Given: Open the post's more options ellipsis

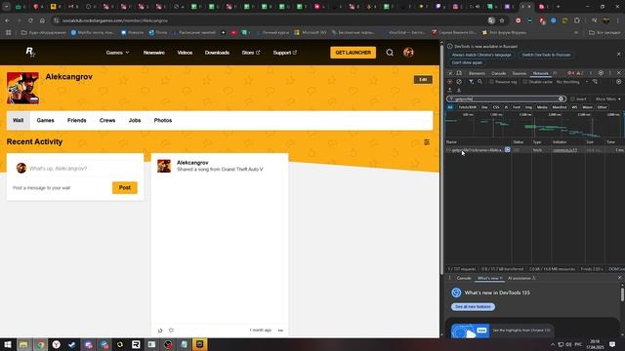Looking at the screenshot, I should (280, 331).
